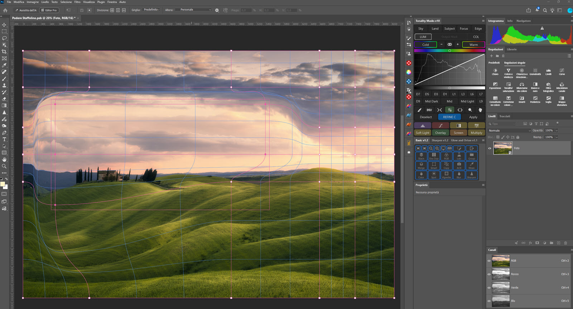Open the Normale blend mode dropdown
The height and width of the screenshot is (309, 573).
(x=509, y=131)
